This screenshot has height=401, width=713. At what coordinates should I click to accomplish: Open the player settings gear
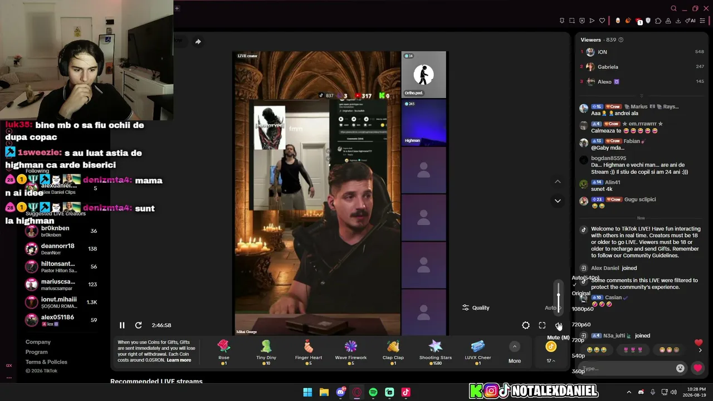pyautogui.click(x=526, y=325)
